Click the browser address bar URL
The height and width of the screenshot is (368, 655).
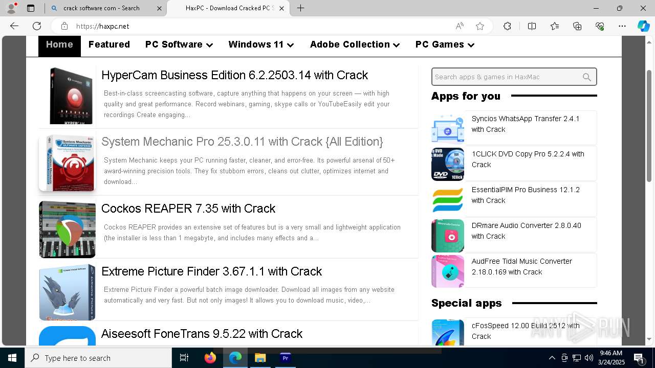tap(103, 26)
